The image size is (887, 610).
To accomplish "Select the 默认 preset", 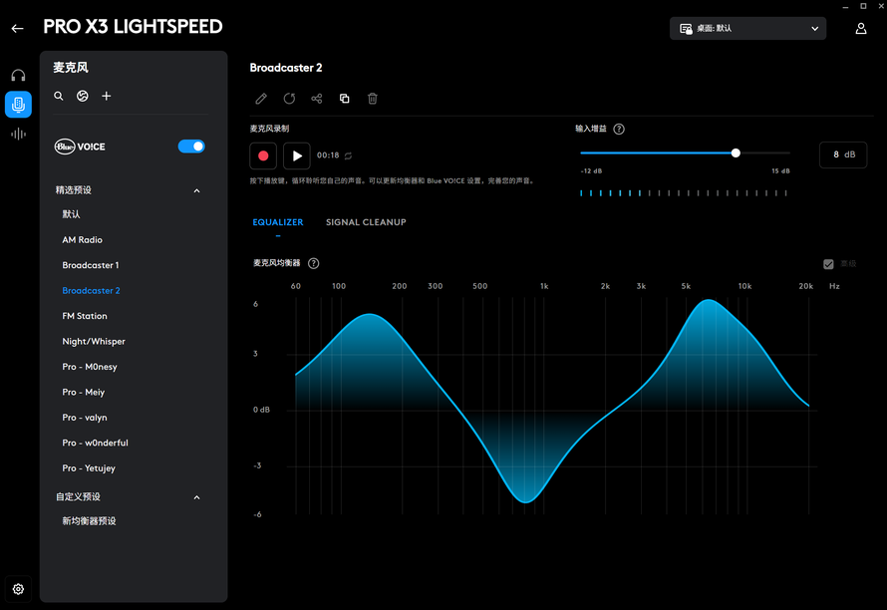I will click(72, 214).
